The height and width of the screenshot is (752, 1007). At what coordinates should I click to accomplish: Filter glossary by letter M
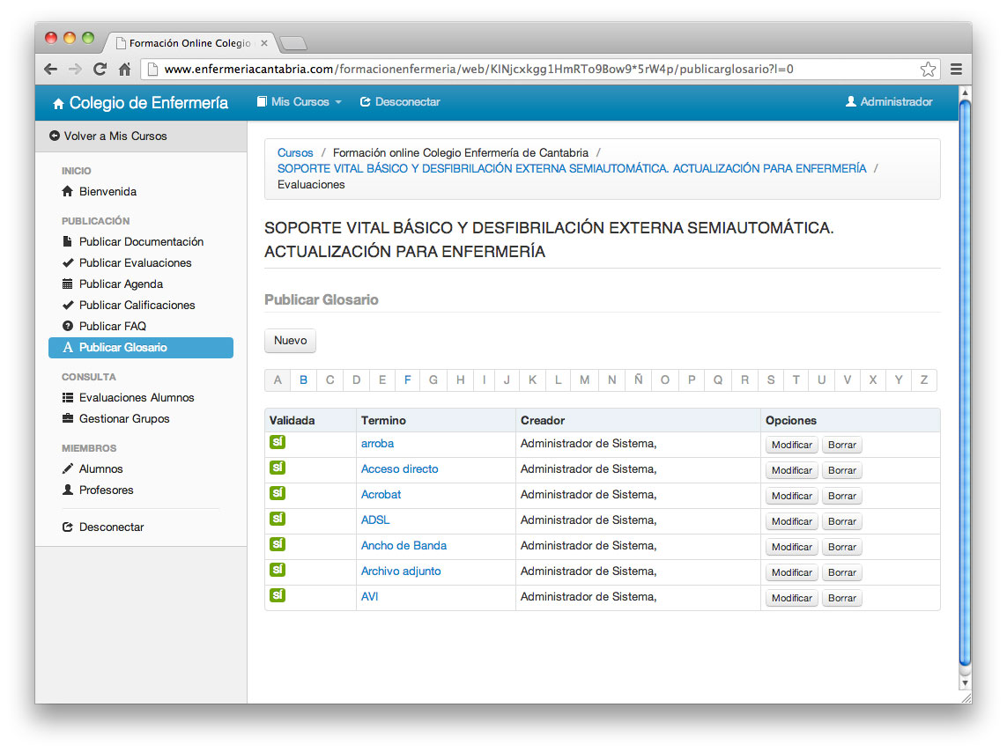point(584,380)
